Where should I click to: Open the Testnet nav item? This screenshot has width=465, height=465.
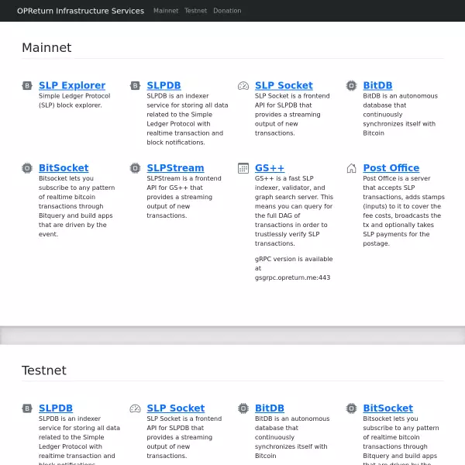[x=196, y=11]
